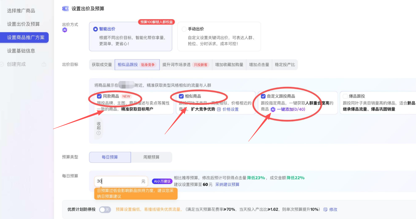Click the lock icon beside 创建完成
416x219 pixels.
(44, 64)
